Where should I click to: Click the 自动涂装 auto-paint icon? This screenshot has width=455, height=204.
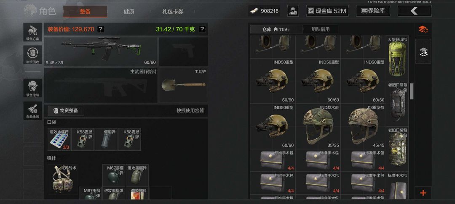coord(32,111)
